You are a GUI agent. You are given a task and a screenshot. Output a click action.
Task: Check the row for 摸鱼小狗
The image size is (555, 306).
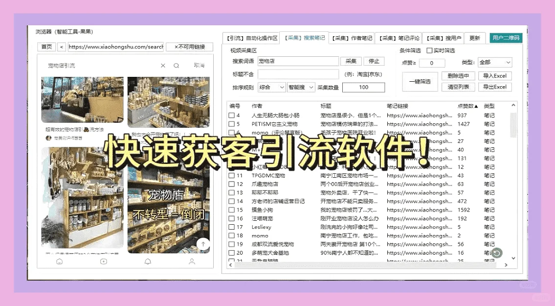click(232, 210)
